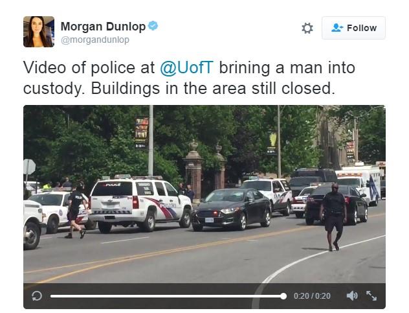Open the @UofT mention link
This screenshot has height=313, width=409.
(187, 67)
